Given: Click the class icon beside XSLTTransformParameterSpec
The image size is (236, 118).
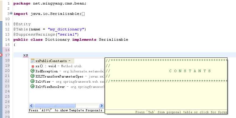Looking at the screenshot, I should (32, 76).
